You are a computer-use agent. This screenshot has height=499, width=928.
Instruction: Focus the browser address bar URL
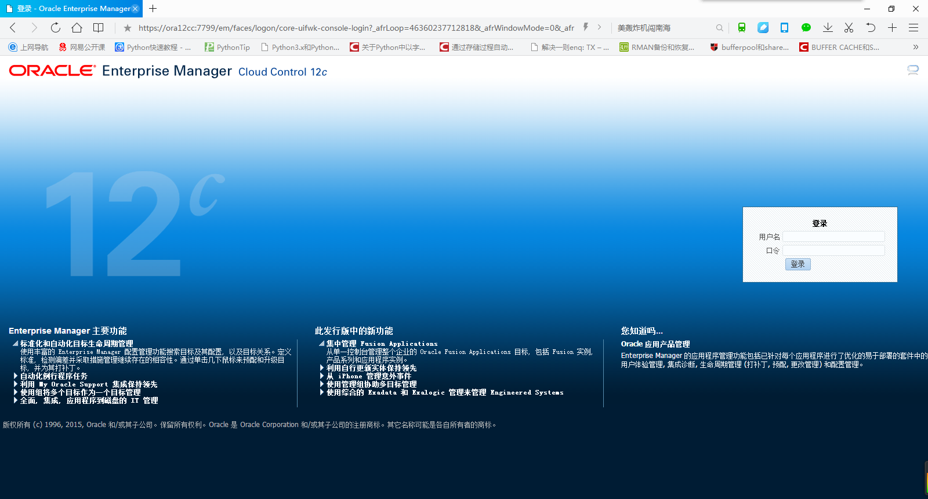(x=356, y=28)
